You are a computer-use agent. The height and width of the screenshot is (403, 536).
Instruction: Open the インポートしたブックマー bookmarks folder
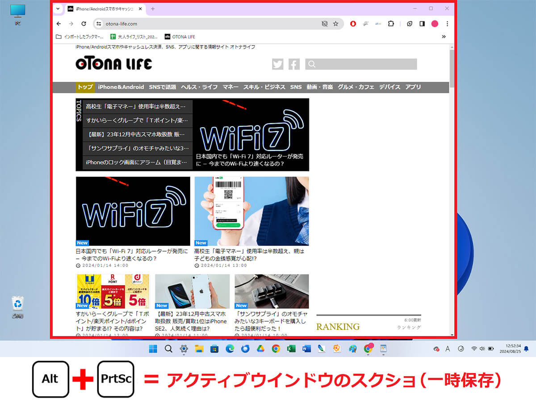tap(80, 37)
